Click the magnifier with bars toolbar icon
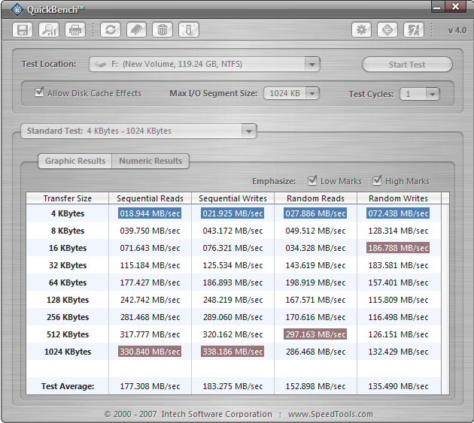The height and width of the screenshot is (423, 474). point(49,30)
